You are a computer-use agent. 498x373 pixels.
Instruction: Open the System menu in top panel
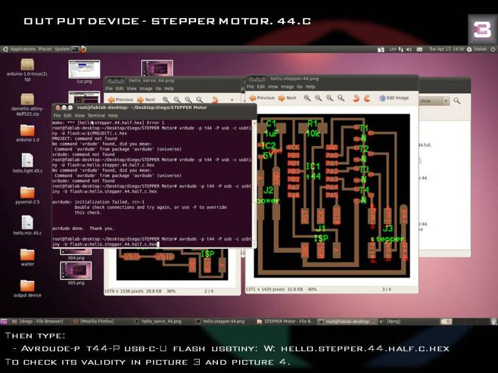tap(62, 49)
